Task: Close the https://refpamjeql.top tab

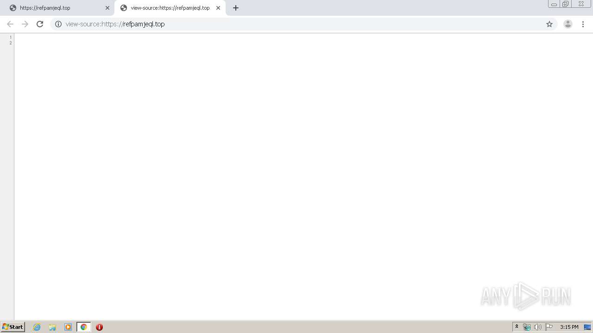Action: [x=107, y=8]
